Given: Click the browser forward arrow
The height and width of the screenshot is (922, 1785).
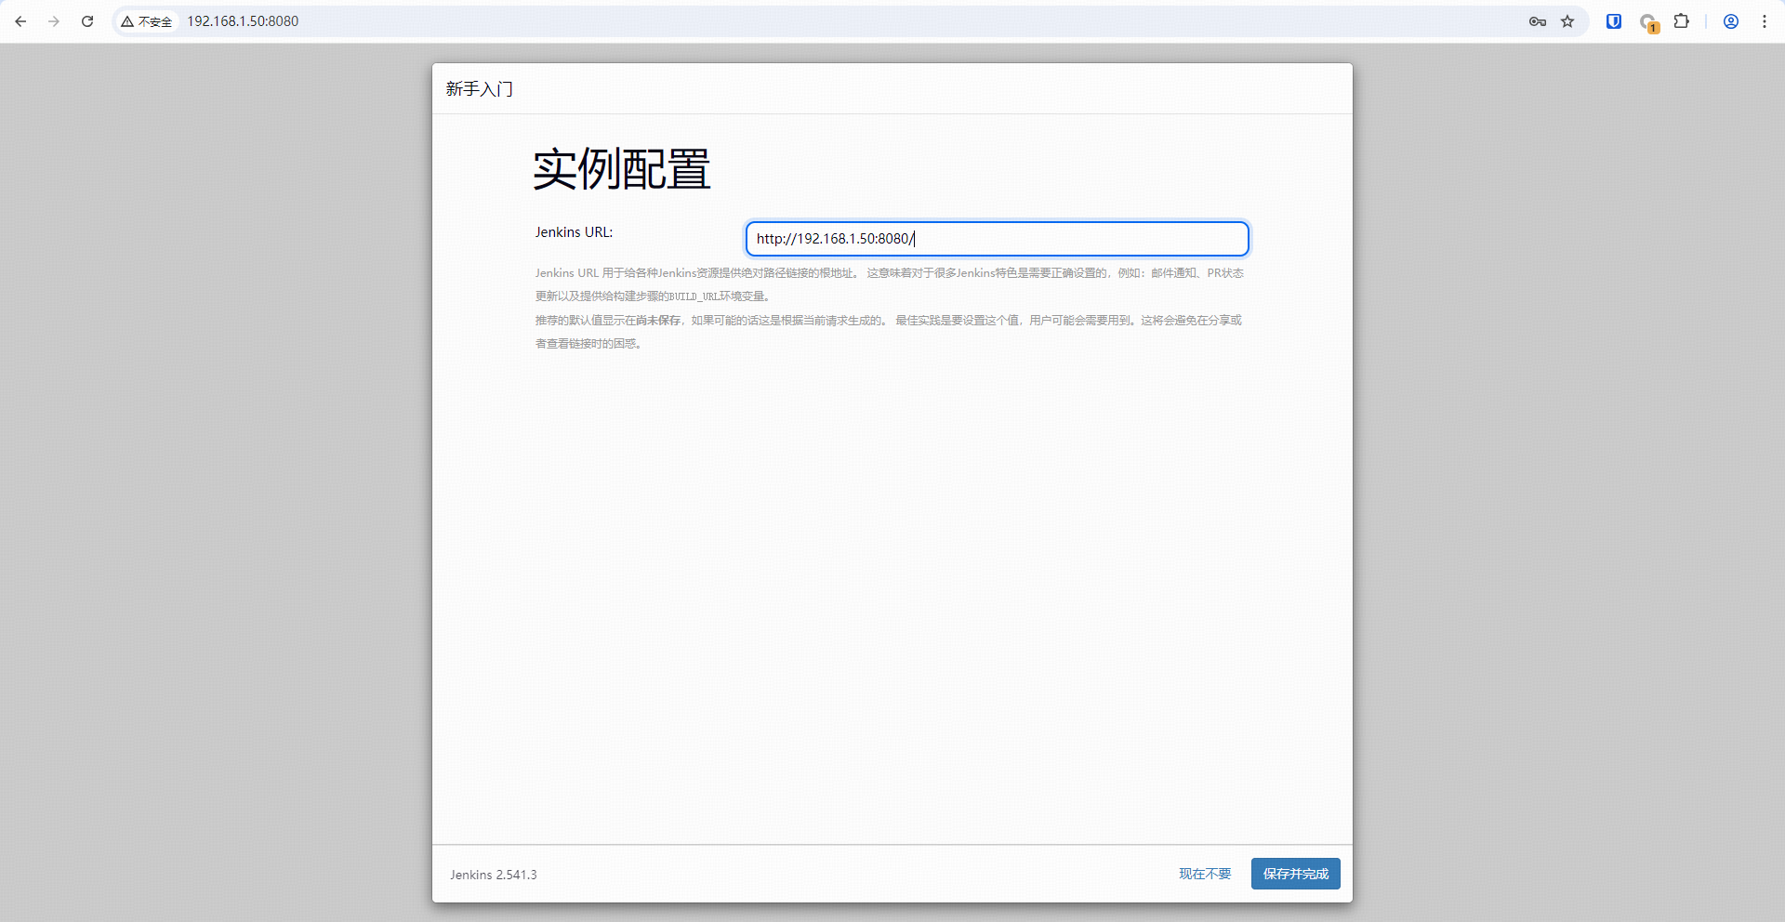Looking at the screenshot, I should point(54,21).
